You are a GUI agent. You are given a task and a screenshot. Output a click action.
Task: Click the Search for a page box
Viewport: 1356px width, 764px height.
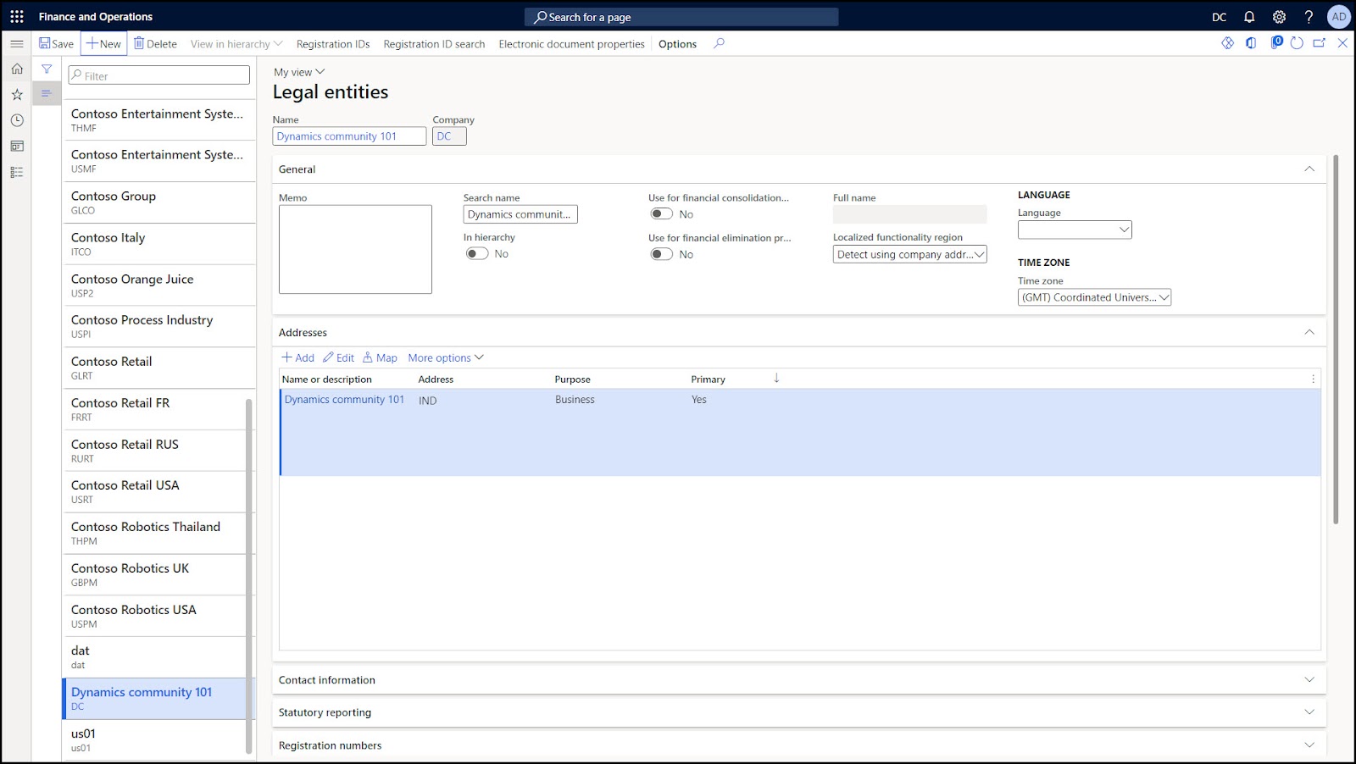point(681,17)
